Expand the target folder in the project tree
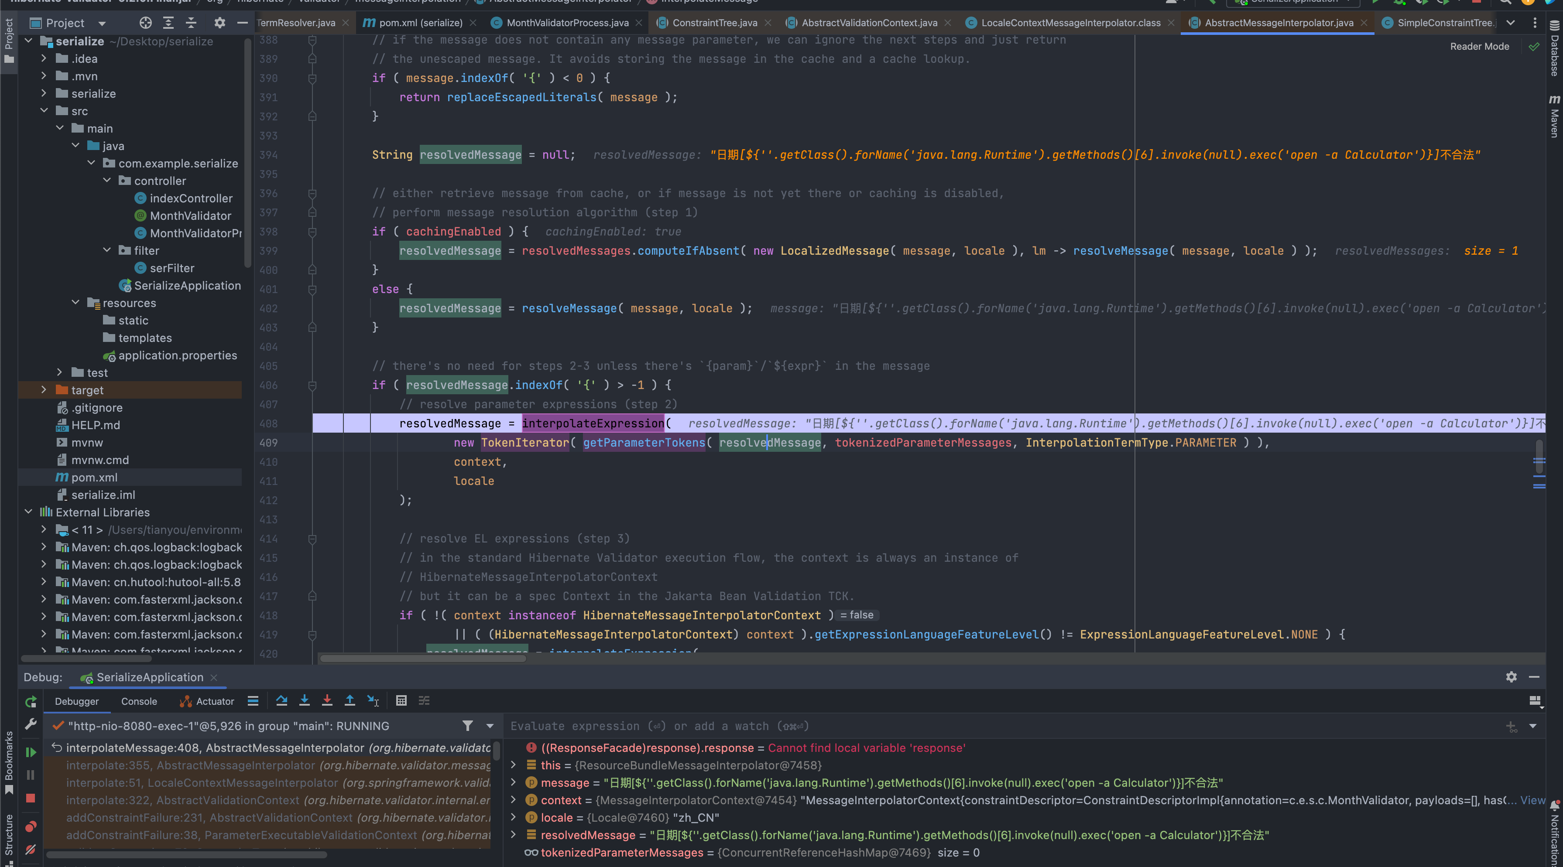The height and width of the screenshot is (867, 1563). click(44, 390)
